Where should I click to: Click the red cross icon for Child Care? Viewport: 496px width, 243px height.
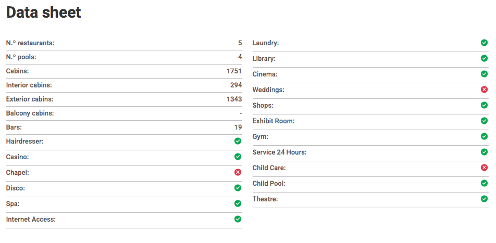point(484,168)
